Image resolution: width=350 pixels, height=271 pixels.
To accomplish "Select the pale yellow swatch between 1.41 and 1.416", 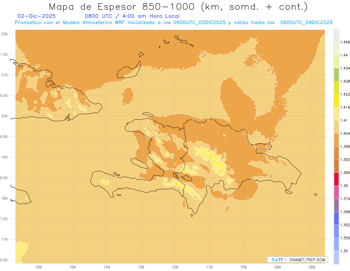I will click(x=336, y=114).
